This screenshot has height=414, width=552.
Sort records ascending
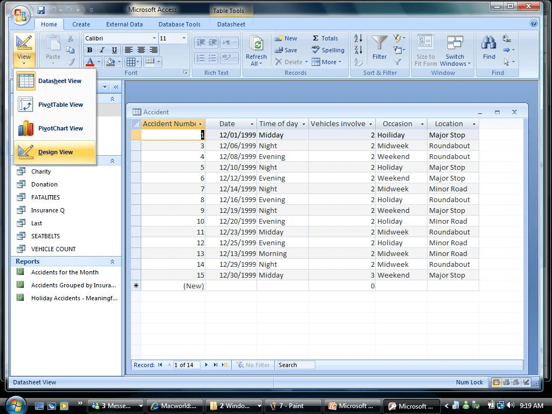[357, 38]
